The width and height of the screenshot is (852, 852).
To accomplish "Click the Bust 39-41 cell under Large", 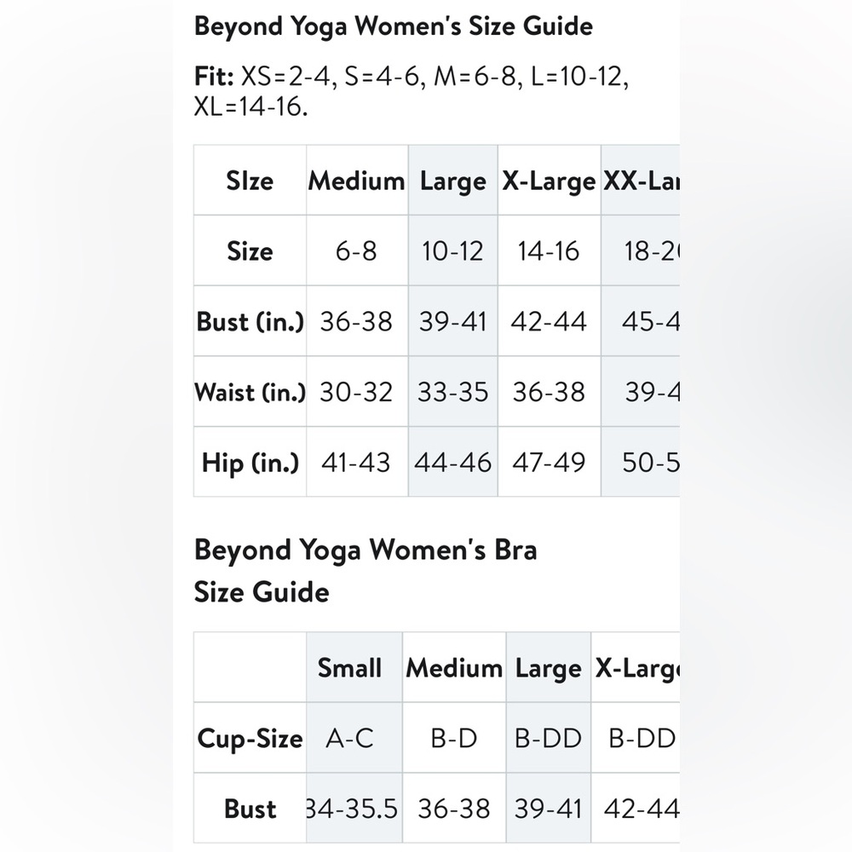I will coord(452,321).
